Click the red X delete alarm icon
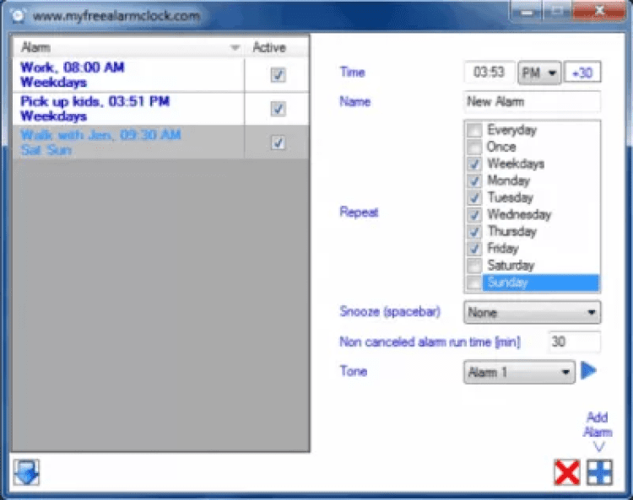The width and height of the screenshot is (633, 500). 567,472
